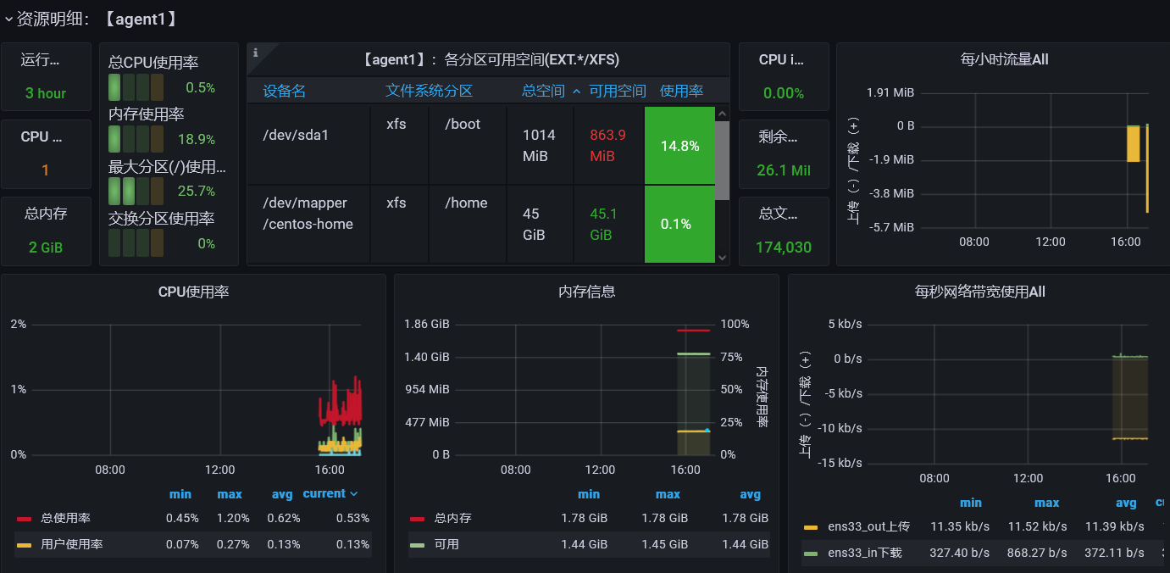Image resolution: width=1170 pixels, height=573 pixels.
Task: Toggle the 可用 series in memory legend
Action: click(x=446, y=544)
